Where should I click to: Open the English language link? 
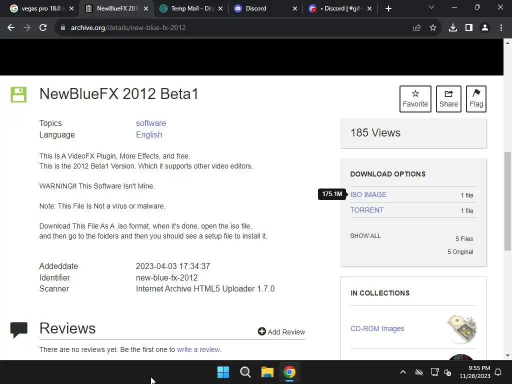tap(149, 134)
